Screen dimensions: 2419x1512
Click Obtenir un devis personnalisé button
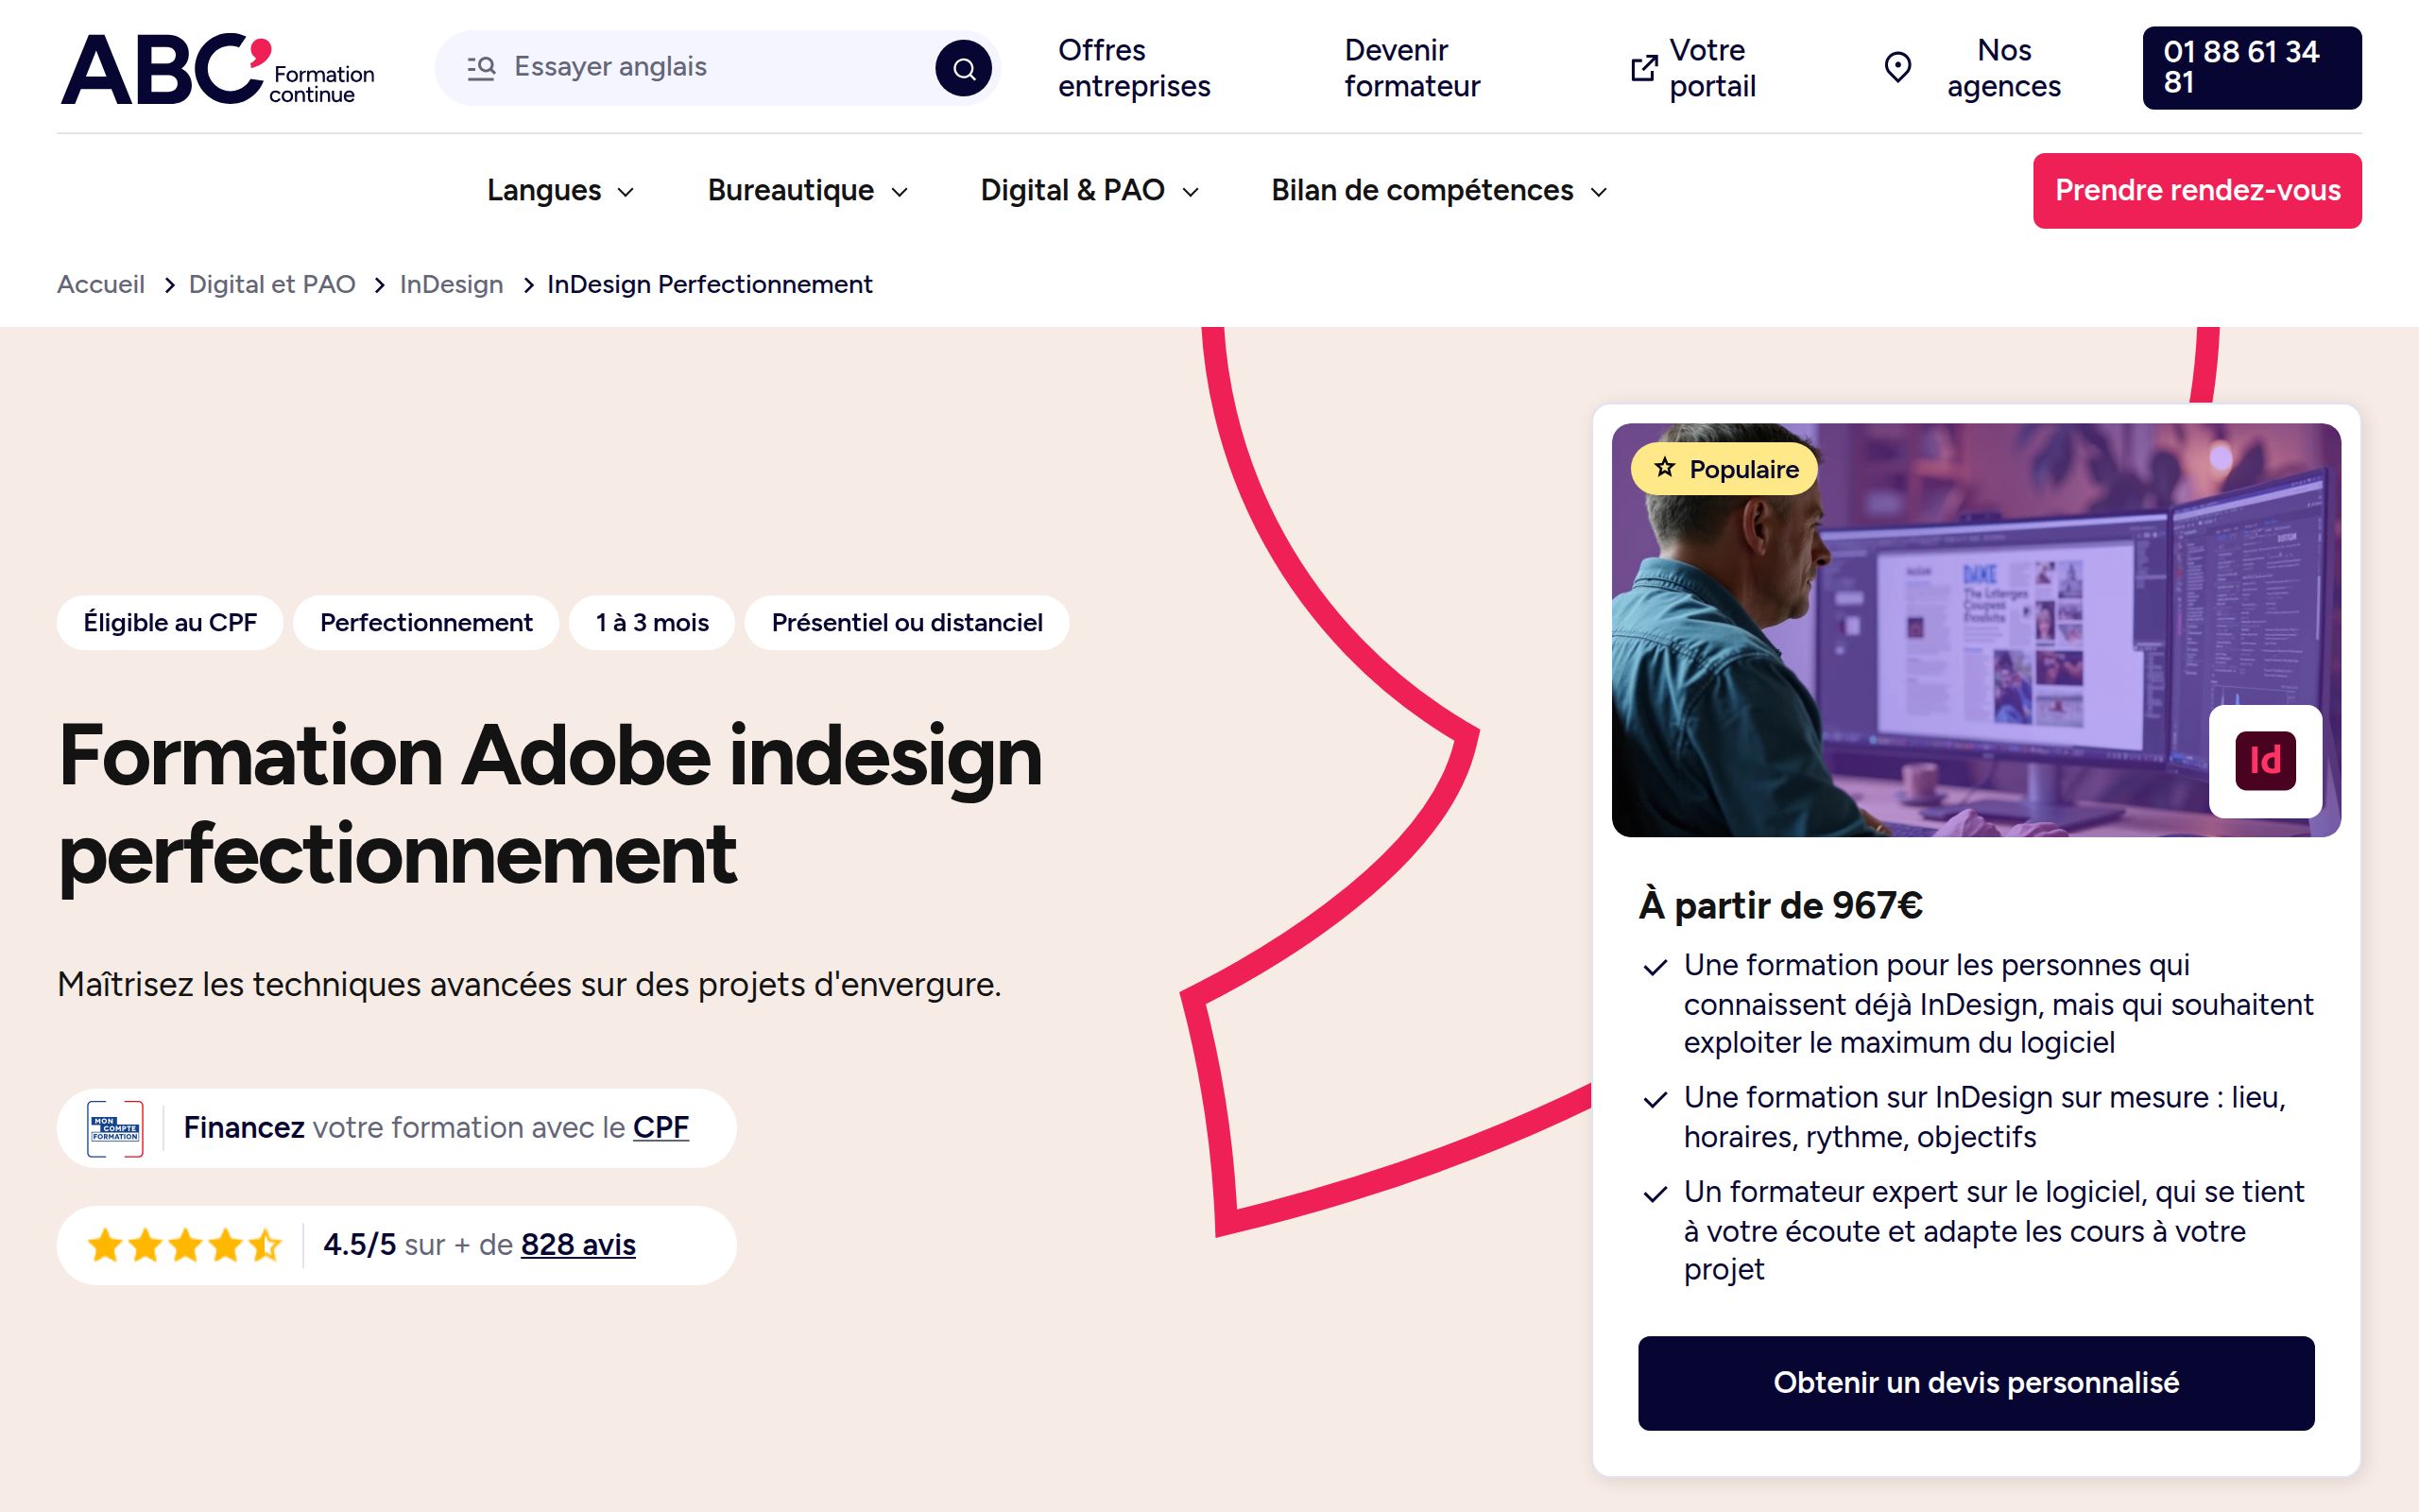point(1975,1383)
